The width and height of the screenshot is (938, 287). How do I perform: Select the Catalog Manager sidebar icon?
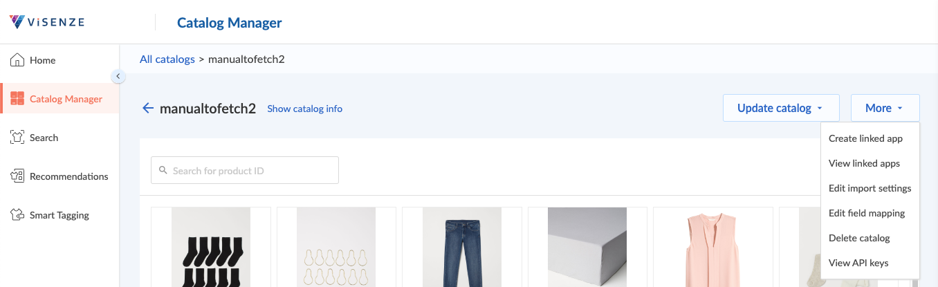click(x=17, y=99)
